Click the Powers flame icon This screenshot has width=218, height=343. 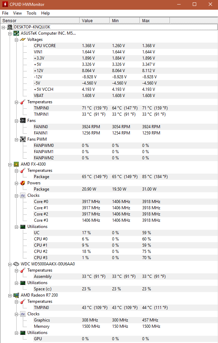coord(23,183)
